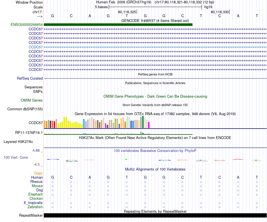The height and width of the screenshot is (222, 267).
Task: Open the RP11-1376P16.1 expression label
Action: coord(29,133)
